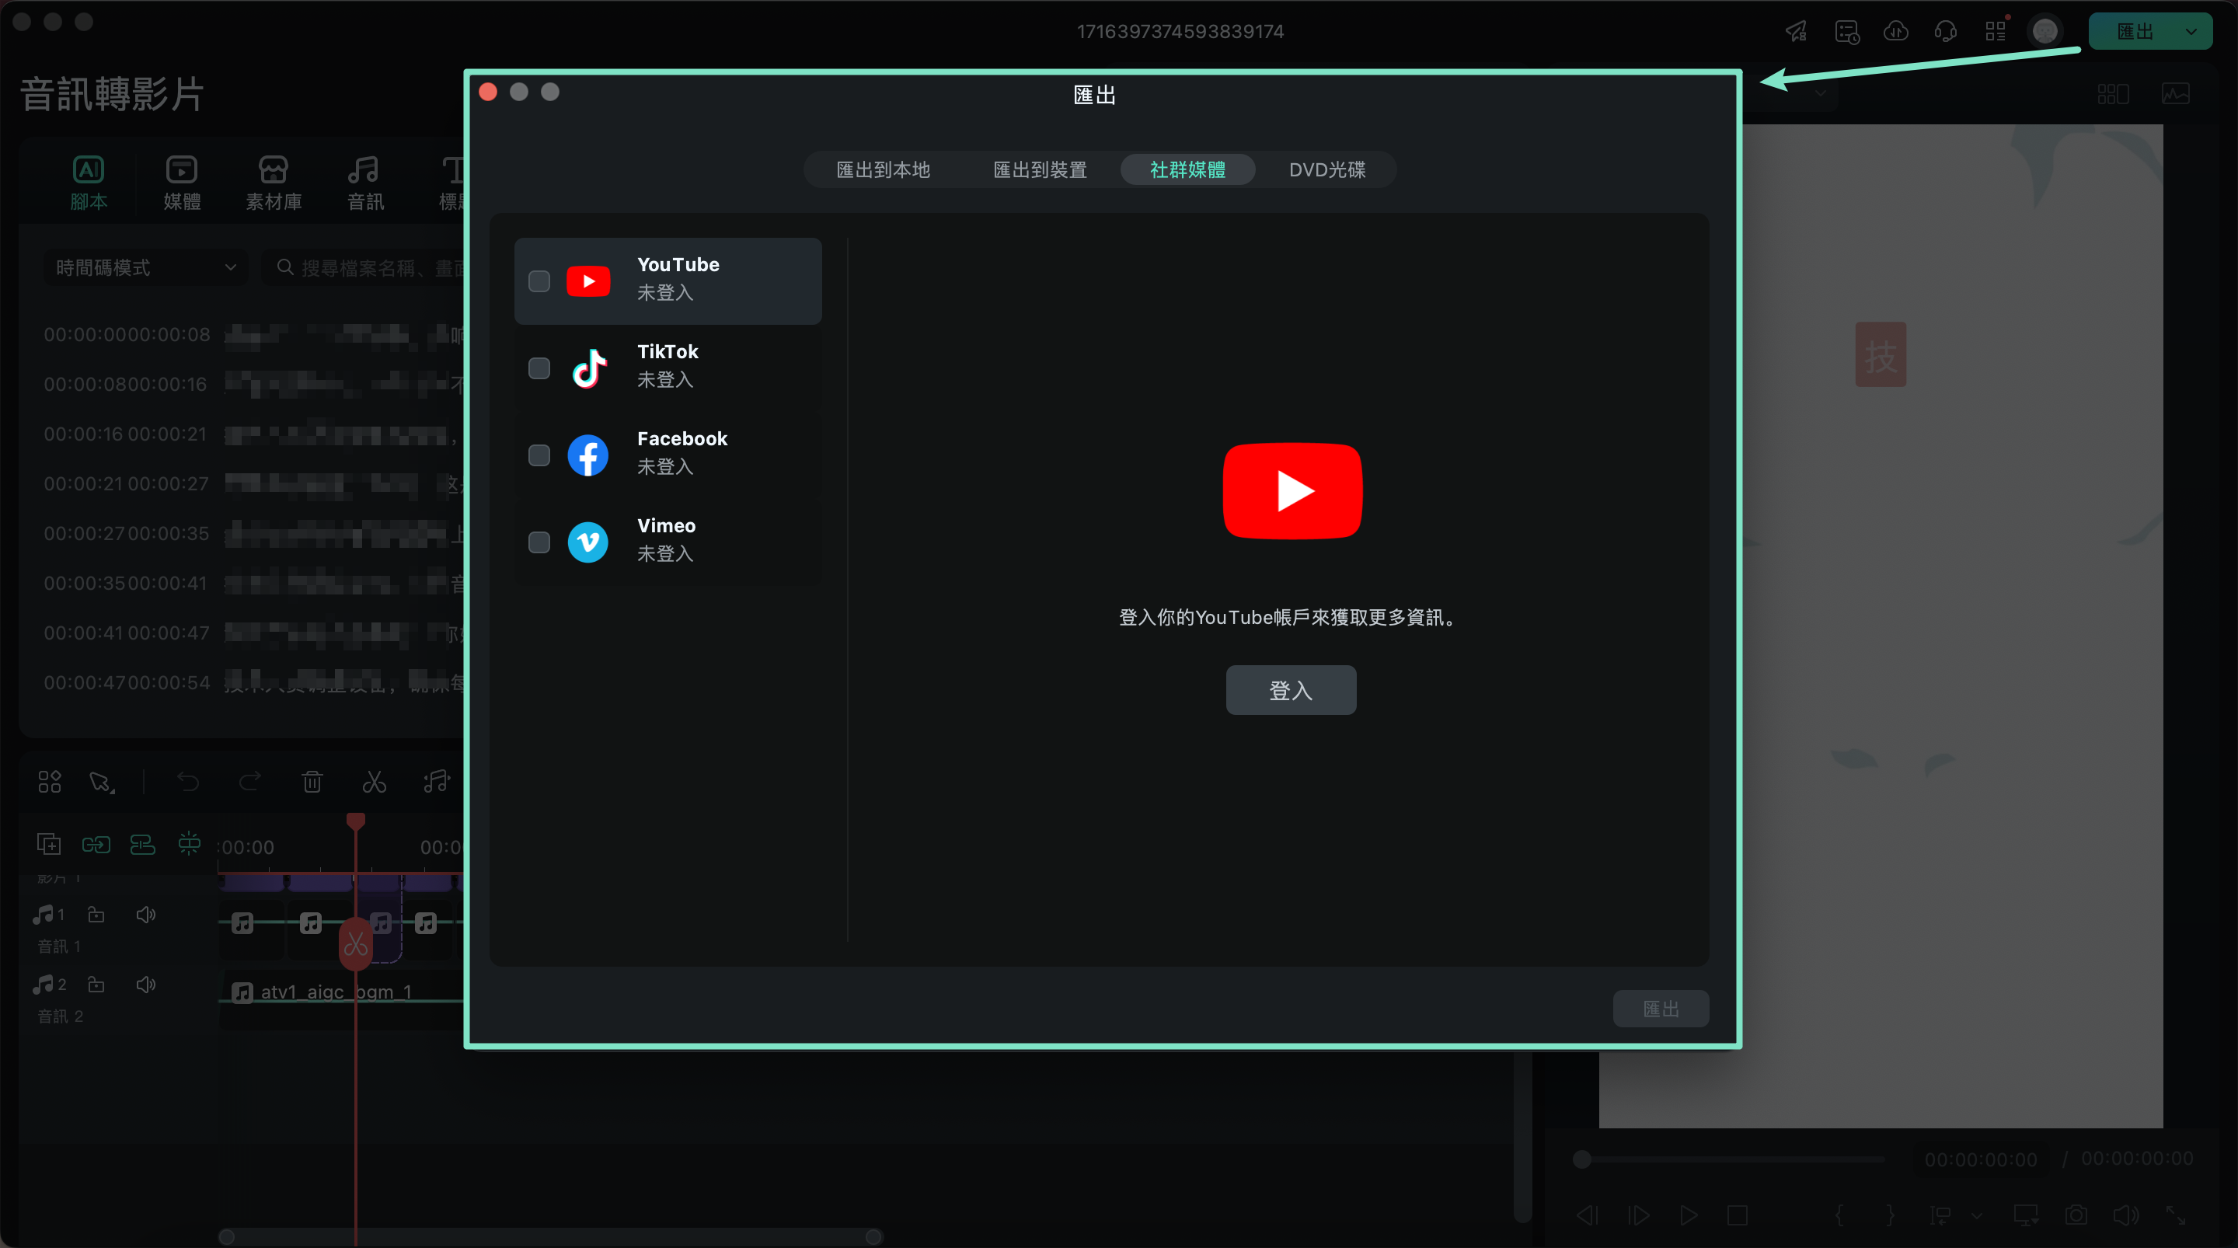Click the trash delete icon
Viewport: 2238px width, 1248px height.
click(312, 781)
